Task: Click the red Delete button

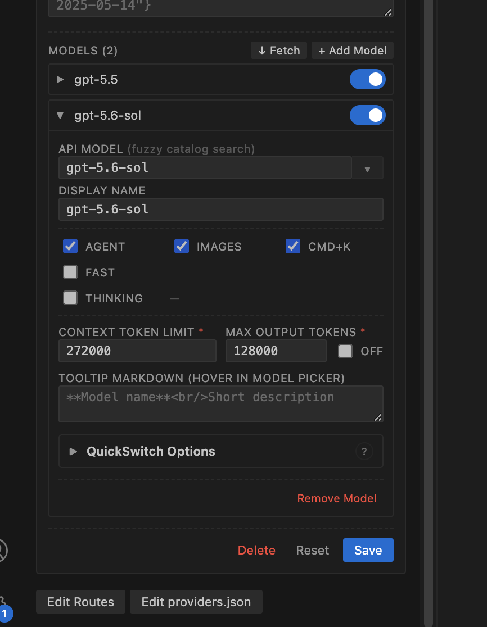Action: 256,550
